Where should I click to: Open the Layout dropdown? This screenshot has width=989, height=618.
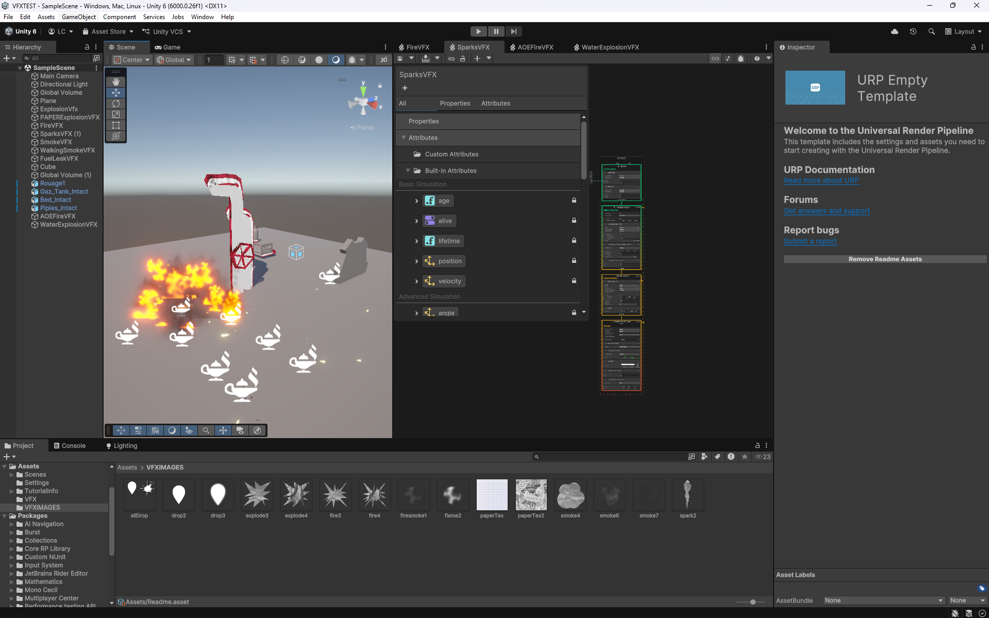[963, 31]
